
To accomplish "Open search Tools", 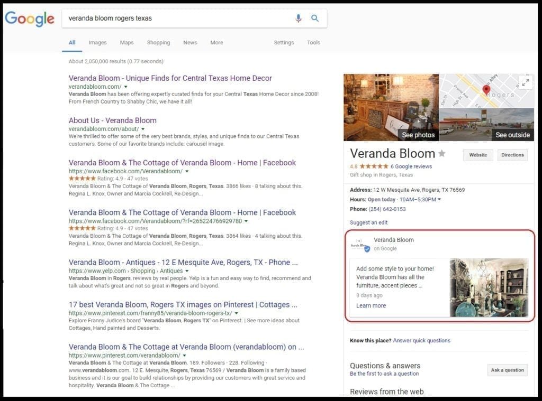I will pos(313,42).
